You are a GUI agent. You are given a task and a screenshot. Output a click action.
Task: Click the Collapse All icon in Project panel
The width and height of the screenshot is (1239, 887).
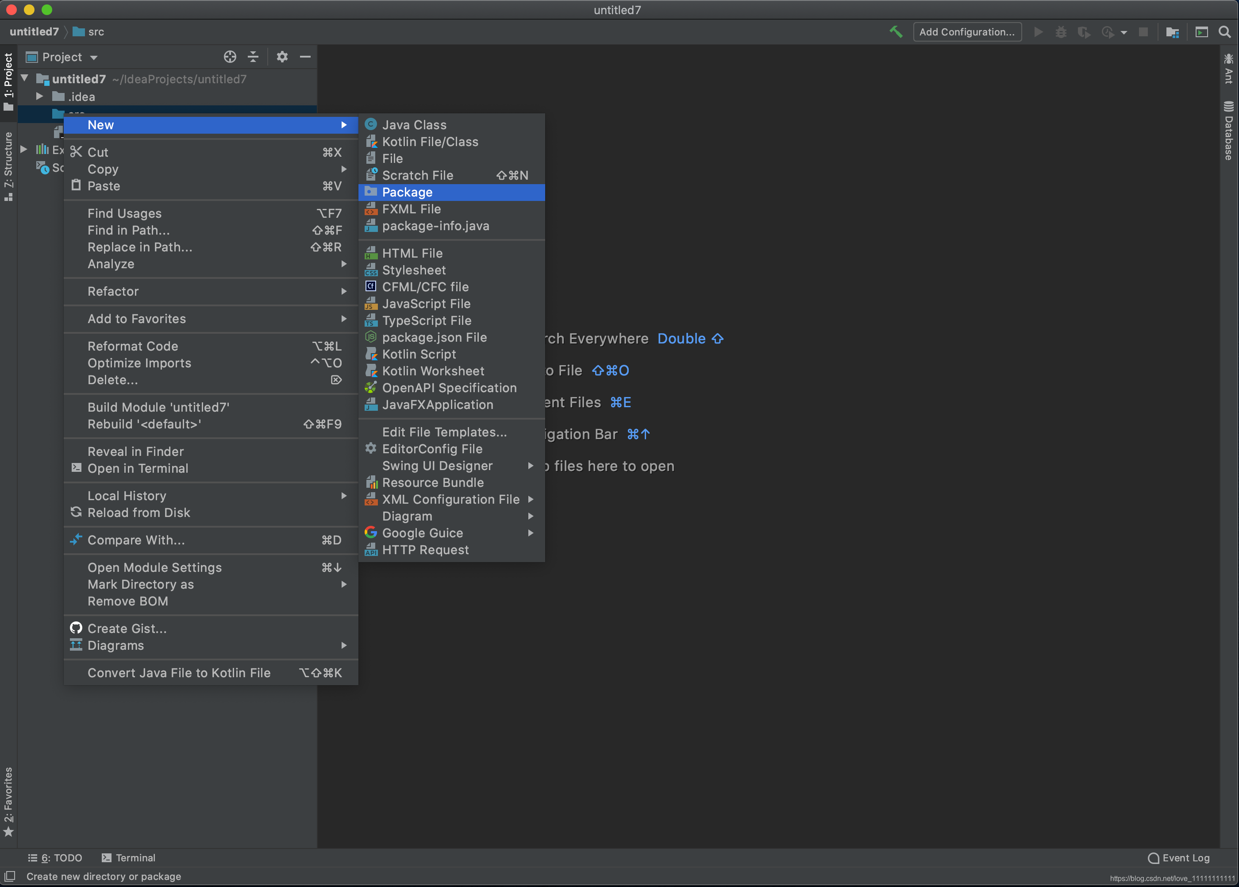click(x=253, y=57)
